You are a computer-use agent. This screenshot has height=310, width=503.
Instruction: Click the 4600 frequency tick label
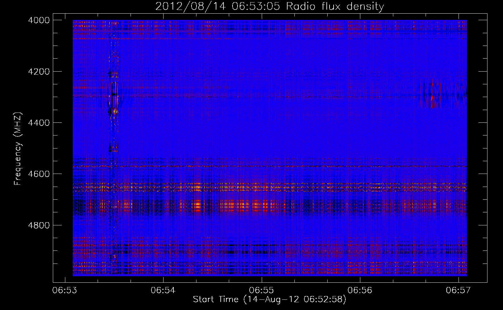click(x=39, y=174)
